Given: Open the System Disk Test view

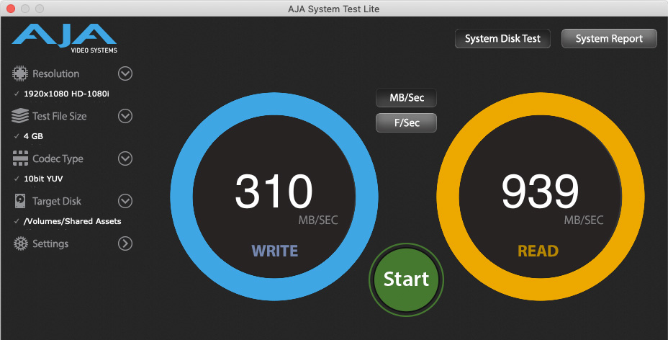Looking at the screenshot, I should [x=502, y=39].
